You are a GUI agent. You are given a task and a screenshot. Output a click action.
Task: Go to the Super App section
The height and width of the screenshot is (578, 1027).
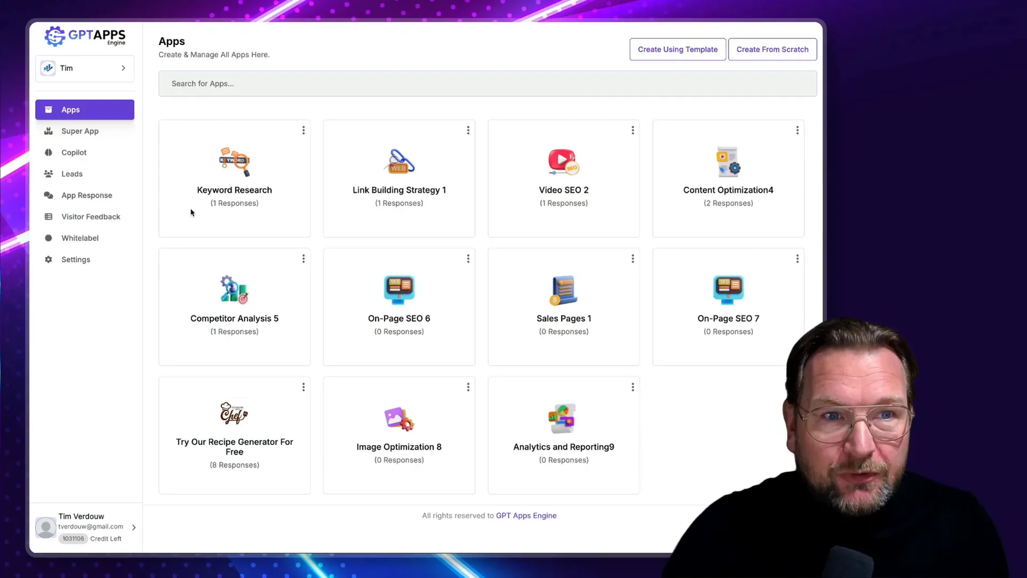coord(85,131)
